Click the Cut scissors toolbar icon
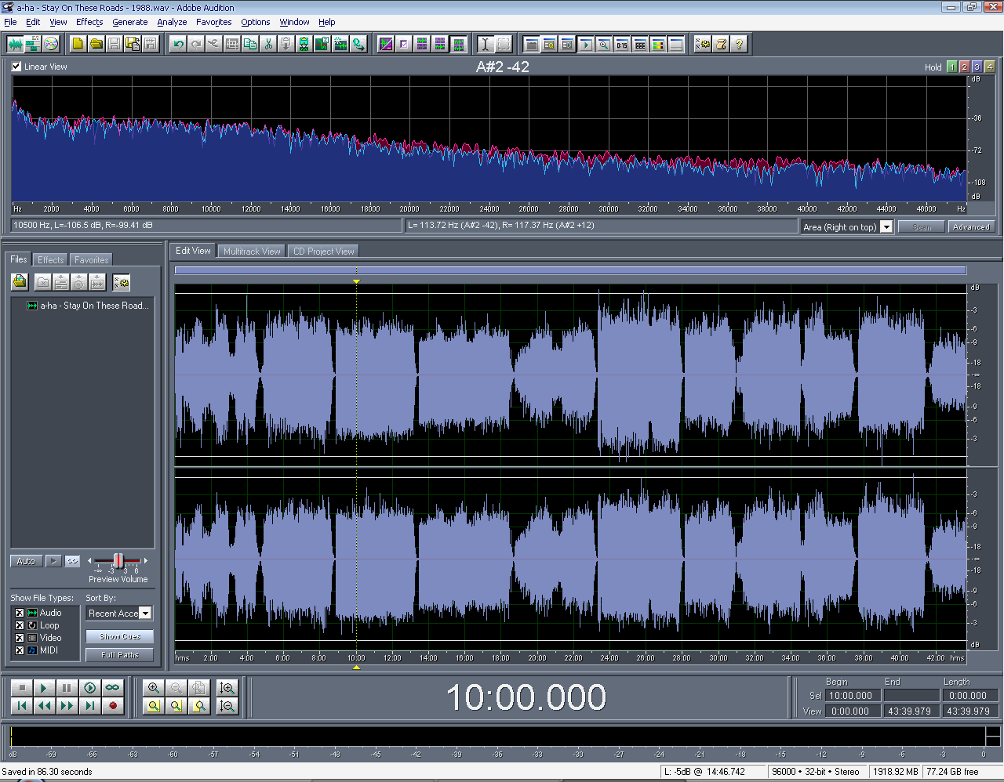 coord(268,45)
